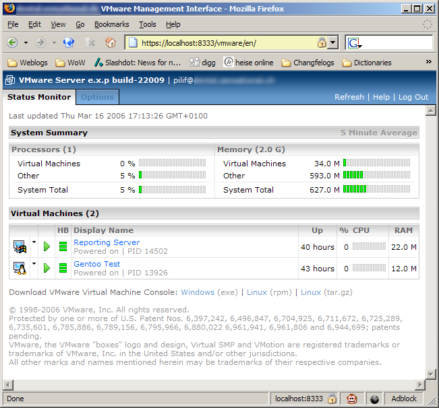439x408 pixels.
Task: Click the Greasemonkey monkey icon in the status bar
Action: click(x=351, y=399)
